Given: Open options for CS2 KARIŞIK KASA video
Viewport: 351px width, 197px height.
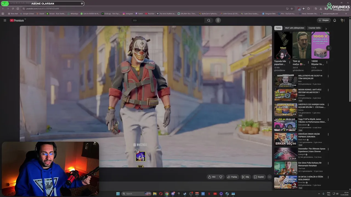Looking at the screenshot, I should (x=328, y=105).
